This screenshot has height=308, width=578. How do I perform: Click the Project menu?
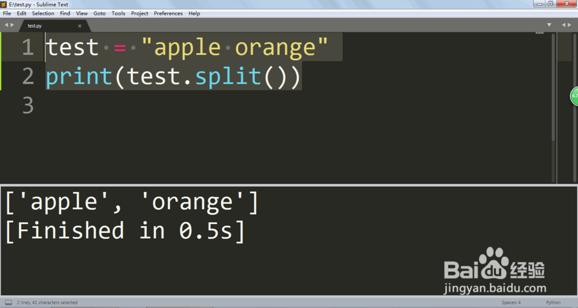(139, 13)
